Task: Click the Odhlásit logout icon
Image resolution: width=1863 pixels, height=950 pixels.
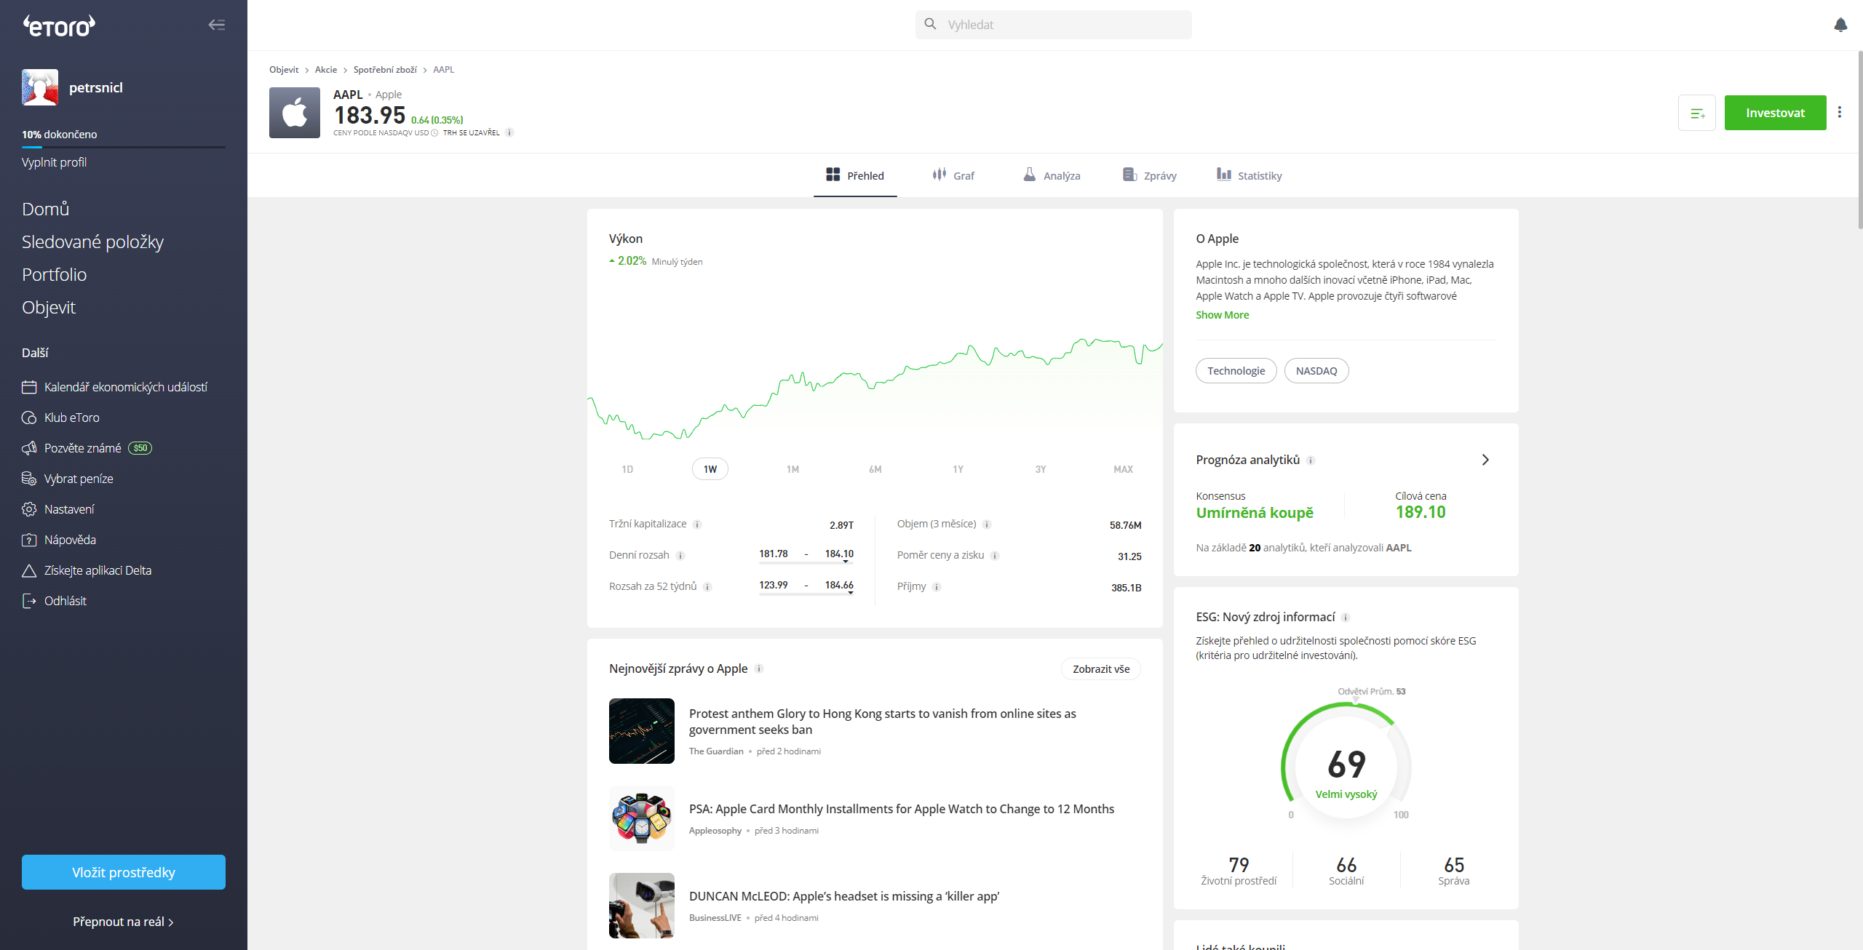Action: 29,601
